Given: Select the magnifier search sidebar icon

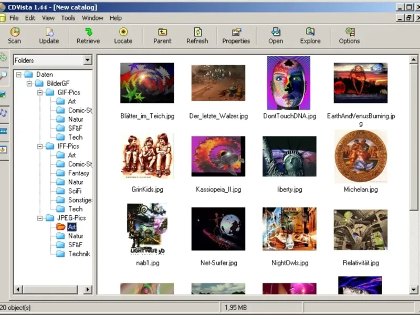Looking at the screenshot, I should (x=4, y=76).
